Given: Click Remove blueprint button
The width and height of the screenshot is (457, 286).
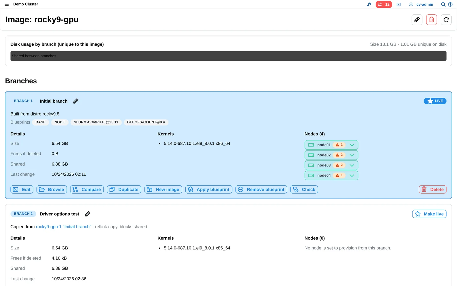Looking at the screenshot, I should click(x=261, y=190).
